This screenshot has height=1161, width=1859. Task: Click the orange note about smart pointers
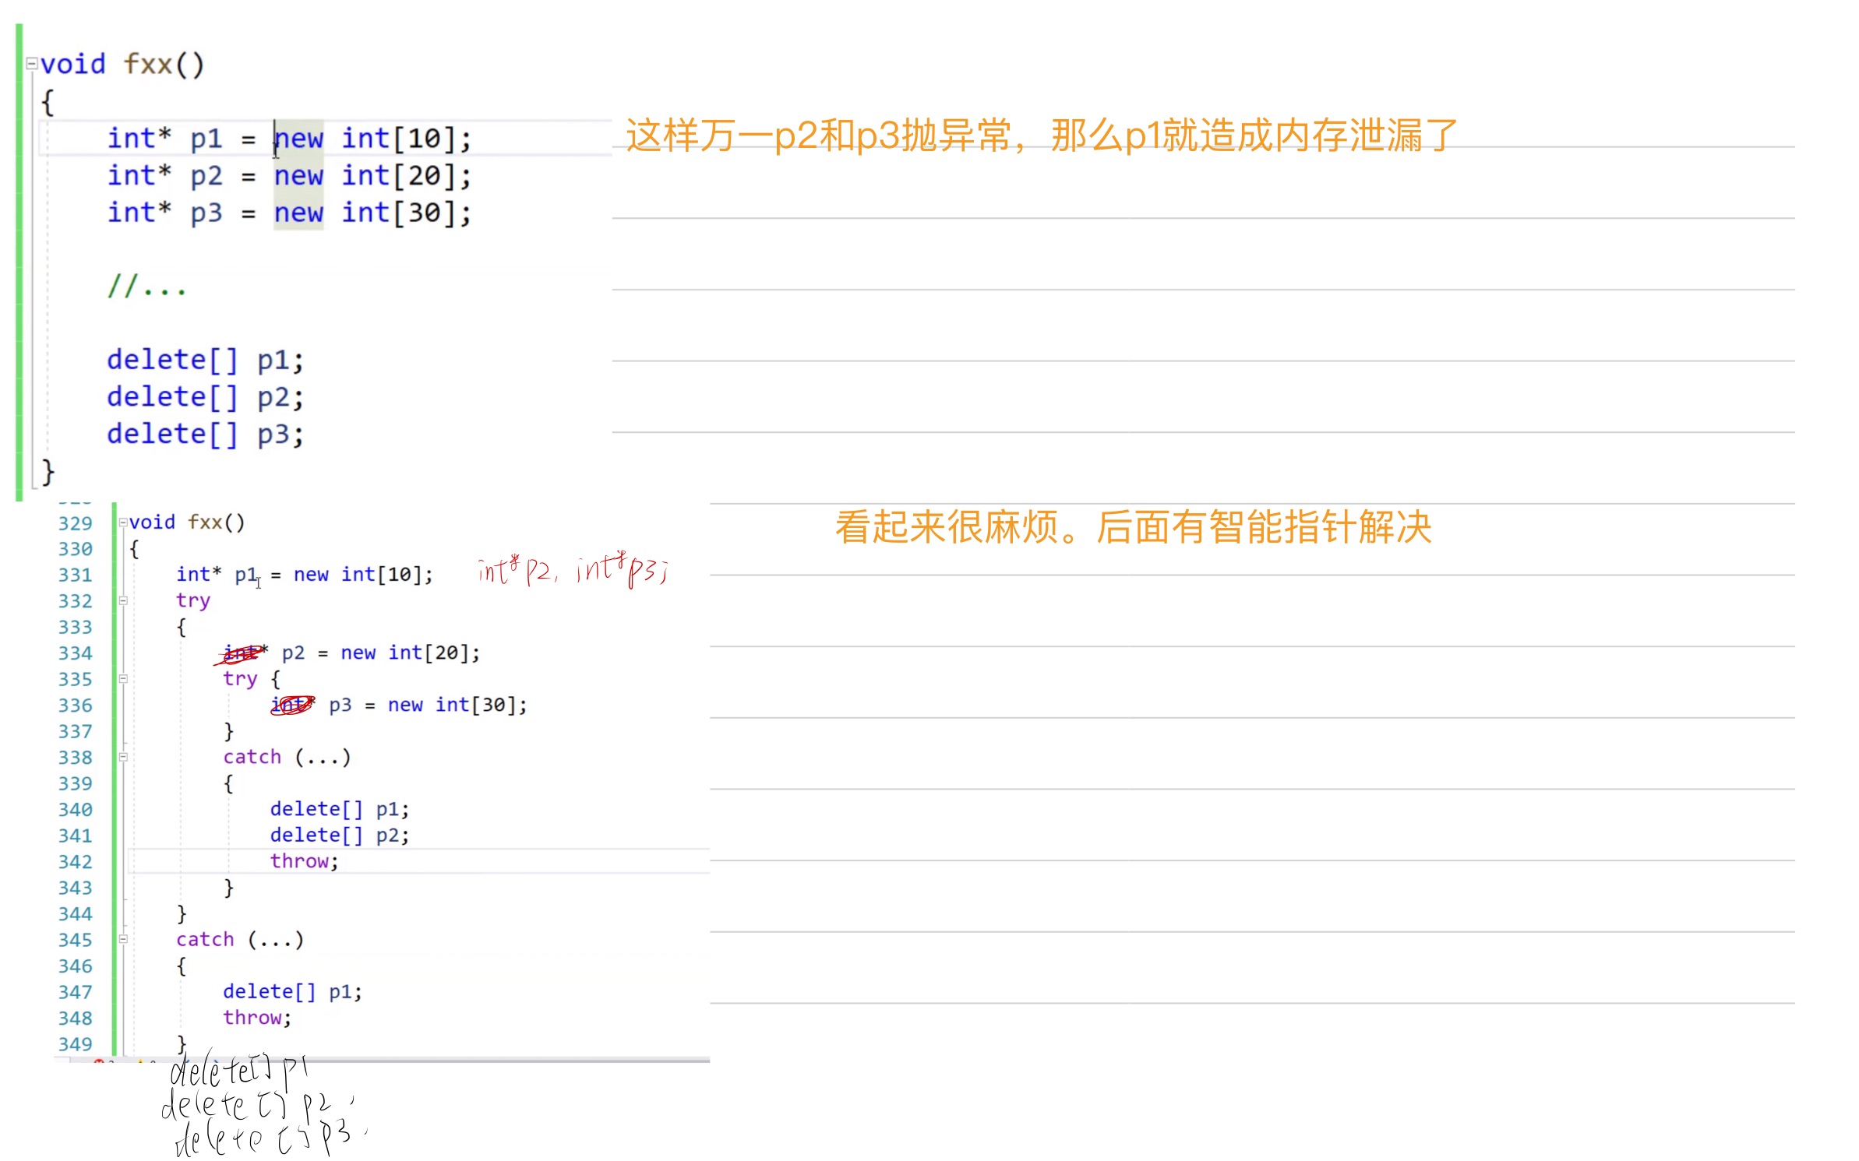(1133, 527)
